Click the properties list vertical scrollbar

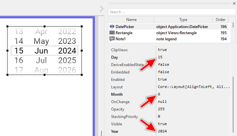click(233, 103)
